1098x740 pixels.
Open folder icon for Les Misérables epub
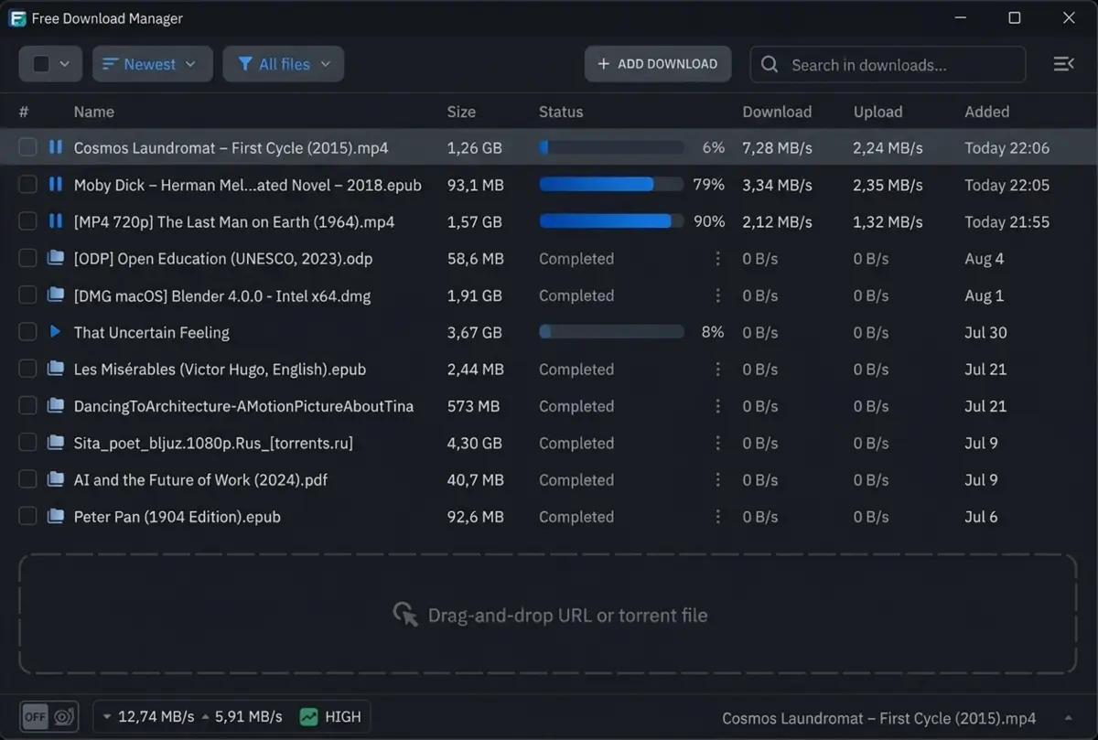coord(55,370)
